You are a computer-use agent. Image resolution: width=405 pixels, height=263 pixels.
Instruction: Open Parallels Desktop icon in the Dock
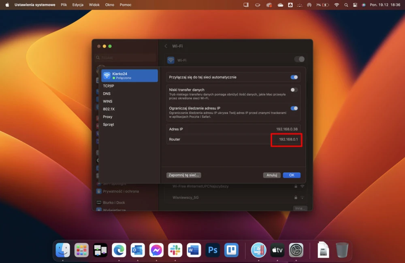click(258, 250)
